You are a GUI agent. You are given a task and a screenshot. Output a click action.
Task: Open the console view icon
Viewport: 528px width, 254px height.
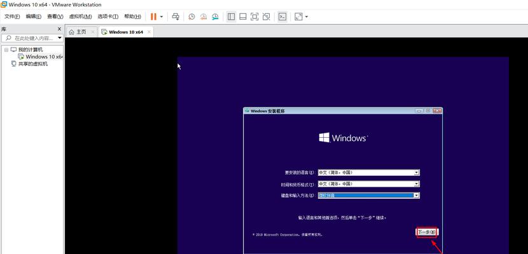tap(282, 17)
